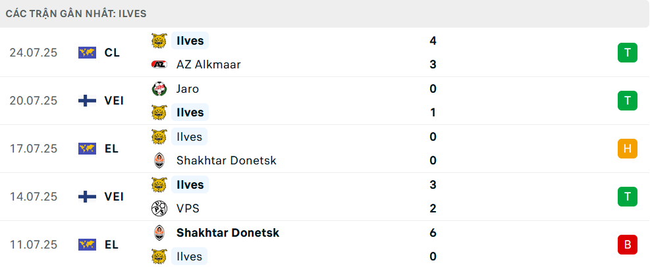Click the green T badge for the VPS match
650x267 pixels.
coord(627,197)
